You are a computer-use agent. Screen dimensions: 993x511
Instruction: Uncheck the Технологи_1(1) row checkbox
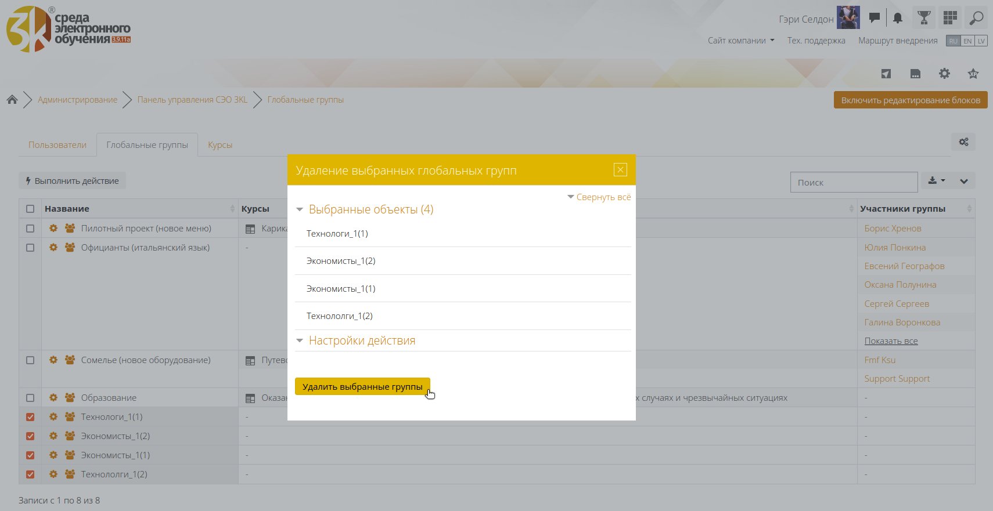30,417
